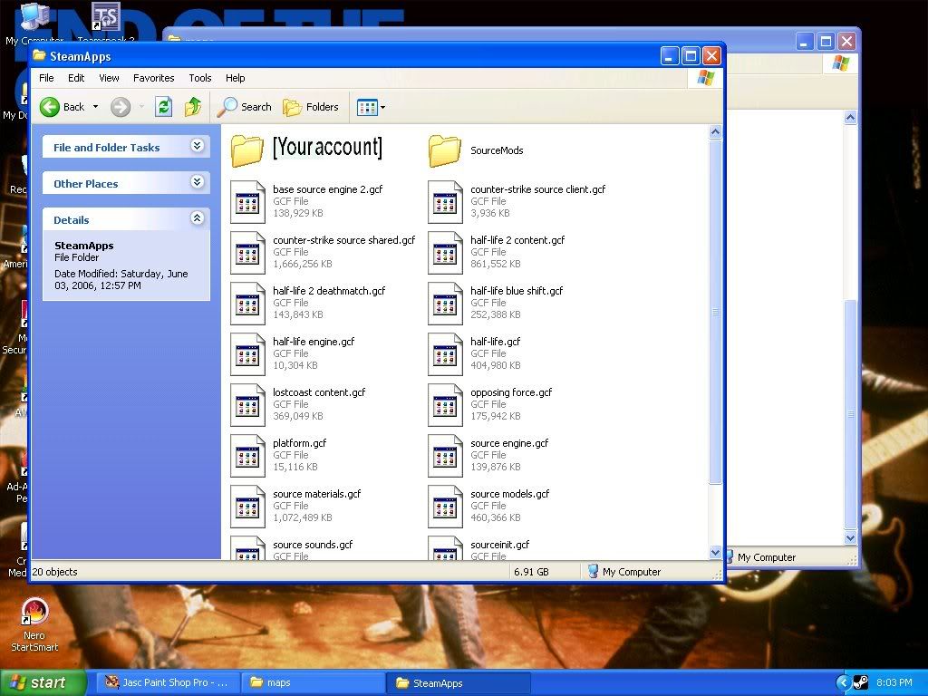
Task: Select half-life.gcf file icon
Action: pyautogui.click(x=445, y=355)
